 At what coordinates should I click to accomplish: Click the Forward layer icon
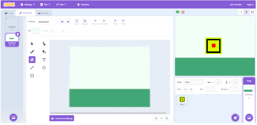pos(95,22)
